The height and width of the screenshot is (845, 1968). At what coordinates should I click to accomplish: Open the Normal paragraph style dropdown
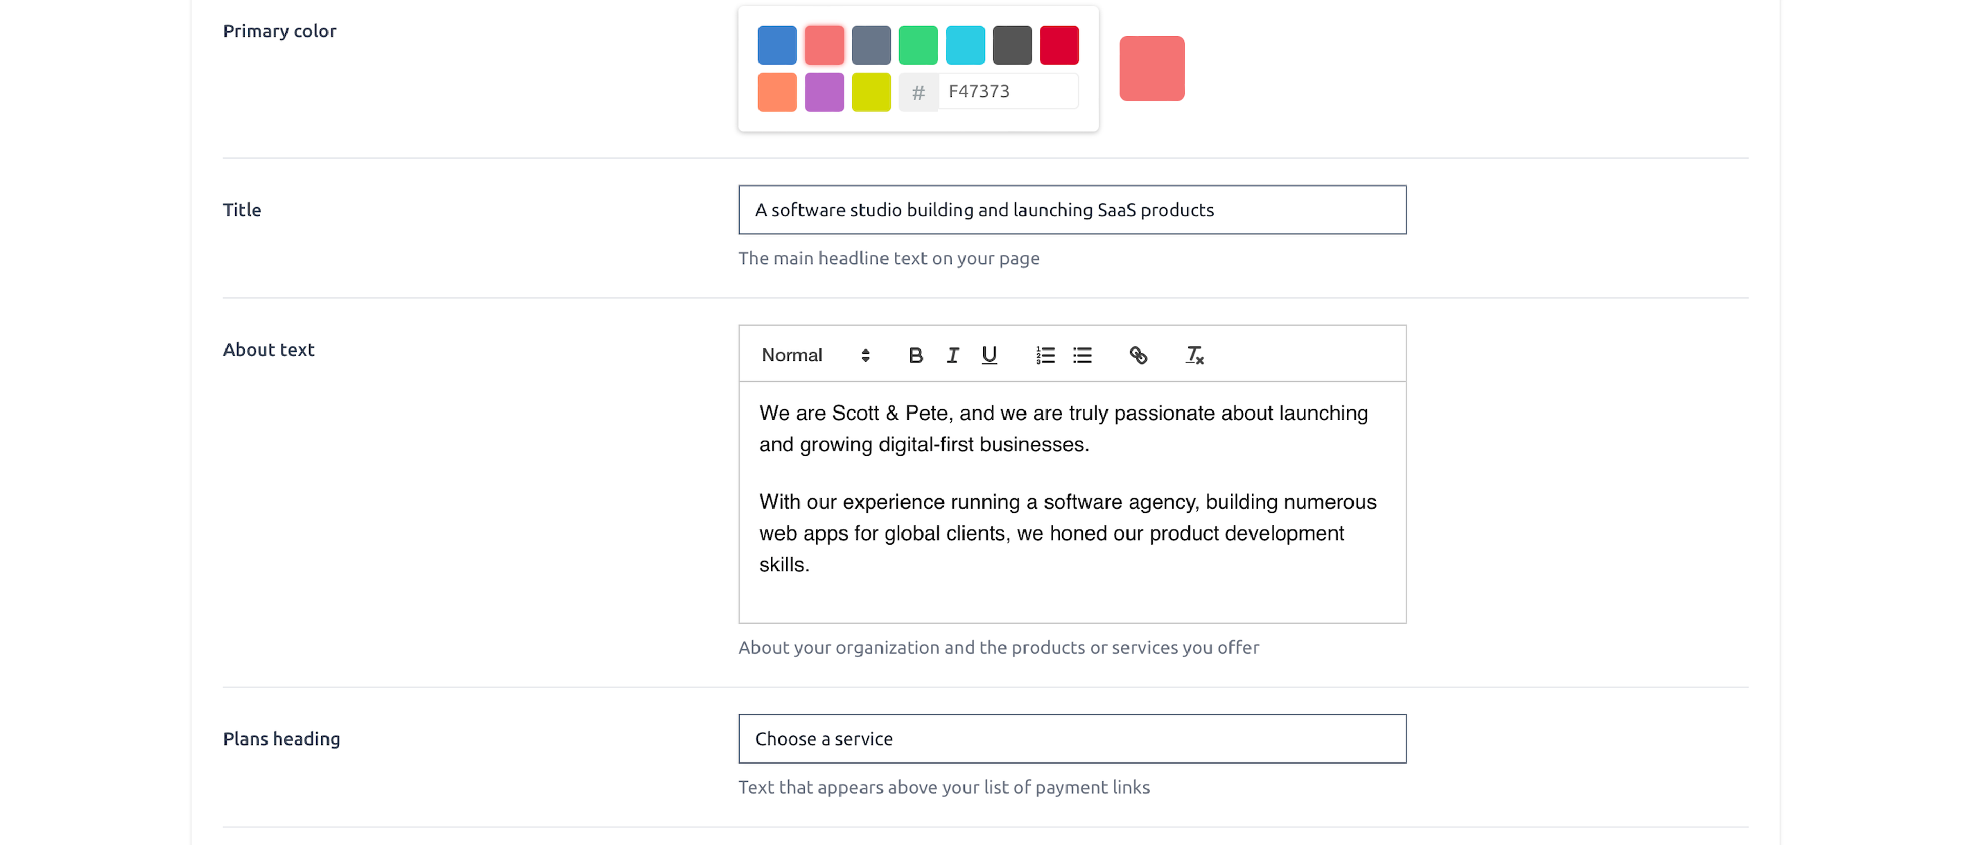[x=815, y=355]
